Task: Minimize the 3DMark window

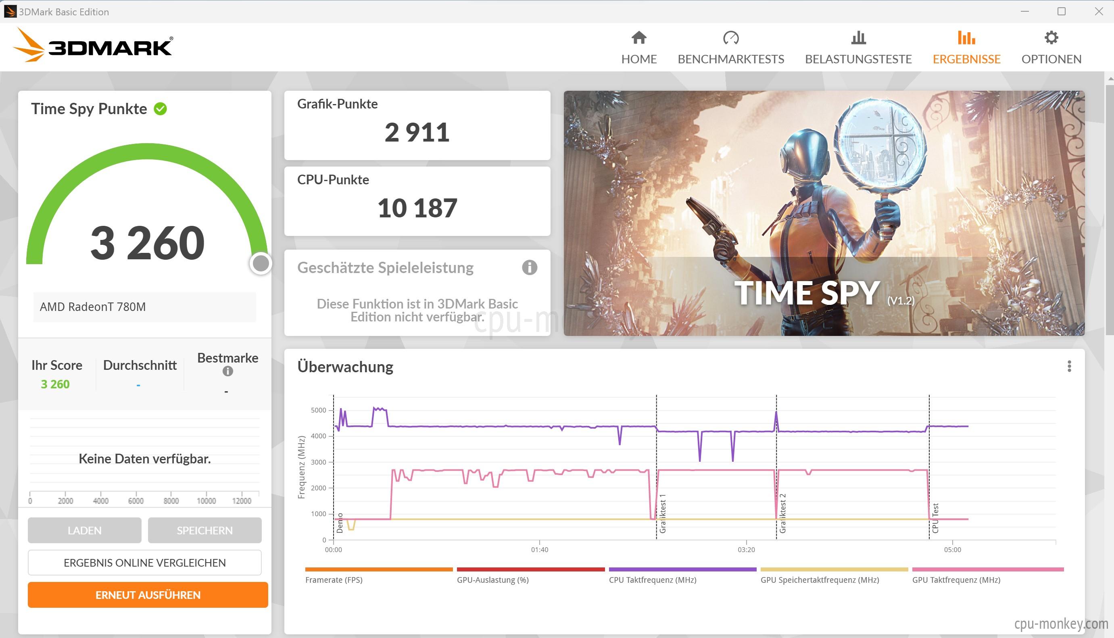Action: [1024, 11]
